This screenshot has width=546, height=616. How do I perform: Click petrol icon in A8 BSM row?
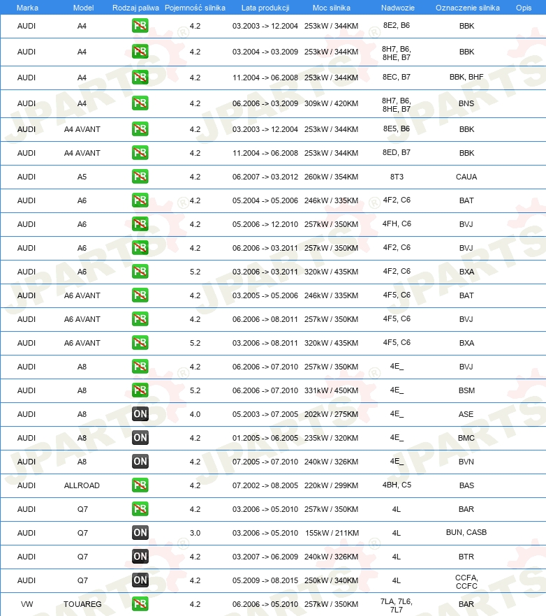[140, 390]
